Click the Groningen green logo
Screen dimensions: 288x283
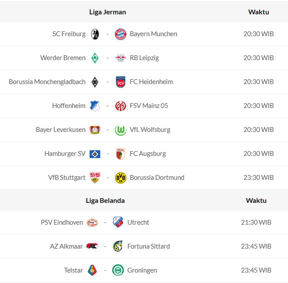point(118,270)
